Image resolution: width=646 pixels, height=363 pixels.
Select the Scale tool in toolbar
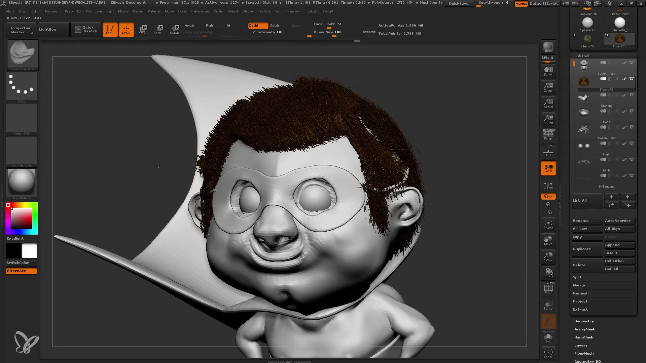pos(158,29)
